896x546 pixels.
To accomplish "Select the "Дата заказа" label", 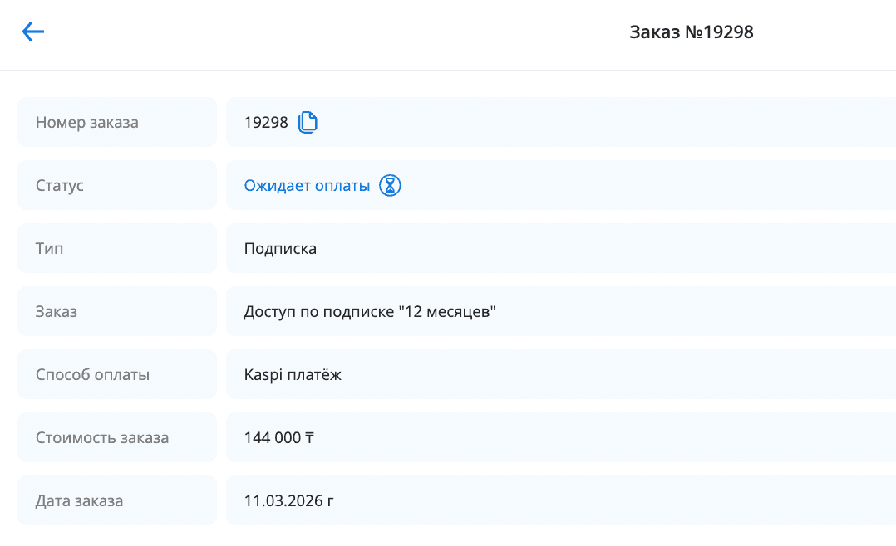I will pyautogui.click(x=79, y=501).
